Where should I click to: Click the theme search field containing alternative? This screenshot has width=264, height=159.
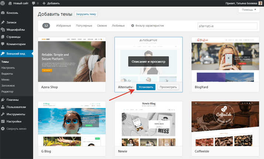(227, 26)
